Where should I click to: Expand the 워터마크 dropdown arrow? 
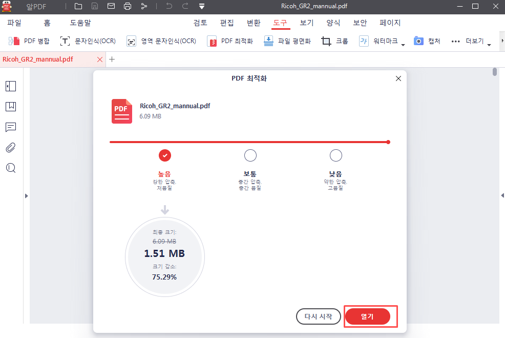[403, 45]
